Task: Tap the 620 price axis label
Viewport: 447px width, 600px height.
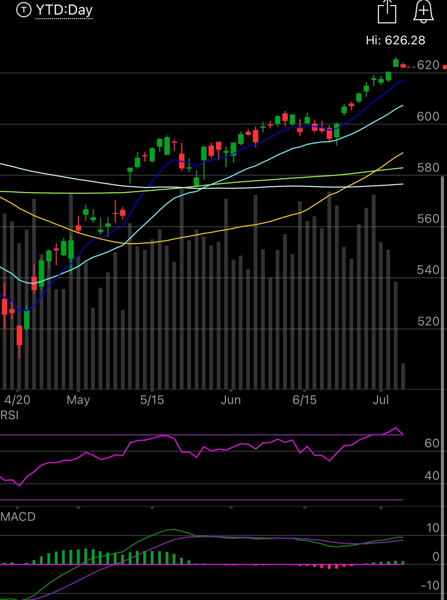Action: point(428,65)
